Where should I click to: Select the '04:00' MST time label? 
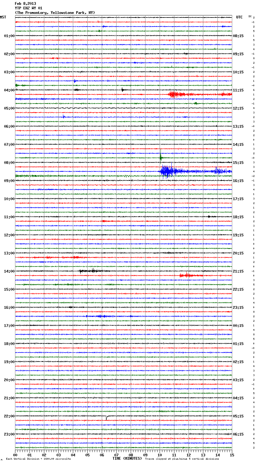[9, 90]
